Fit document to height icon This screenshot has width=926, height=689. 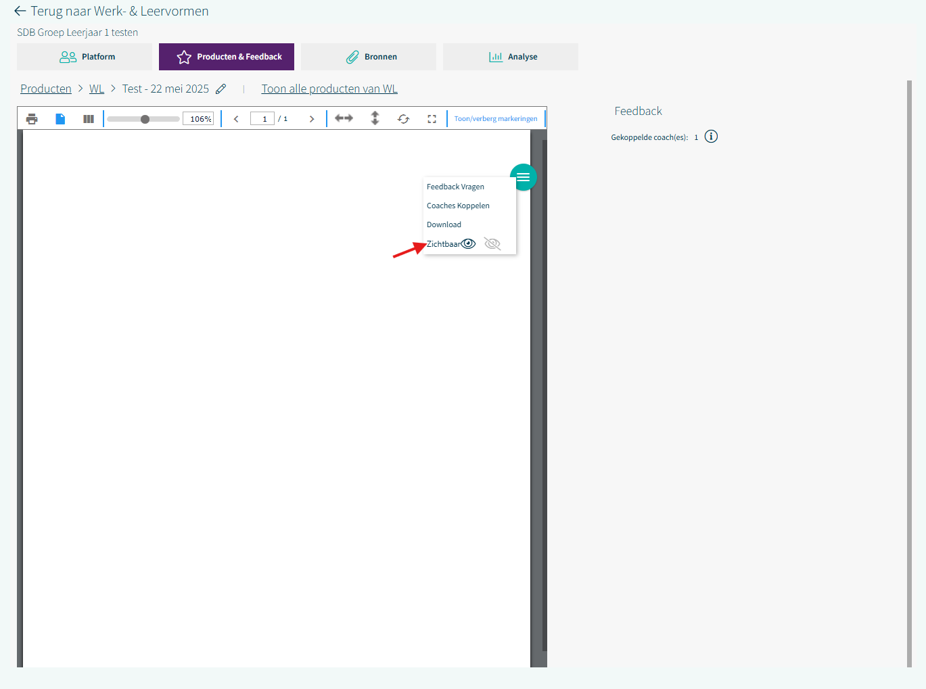[x=375, y=118]
